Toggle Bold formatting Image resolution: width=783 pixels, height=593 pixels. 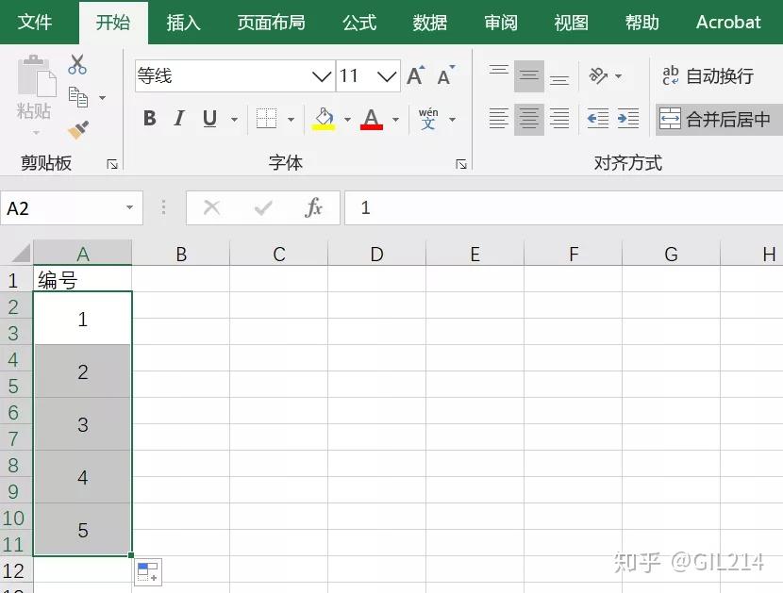coord(149,119)
